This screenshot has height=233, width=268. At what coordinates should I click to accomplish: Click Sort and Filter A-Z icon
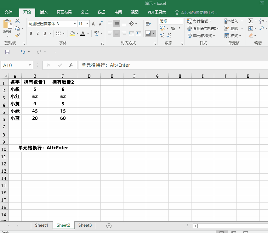261,21
